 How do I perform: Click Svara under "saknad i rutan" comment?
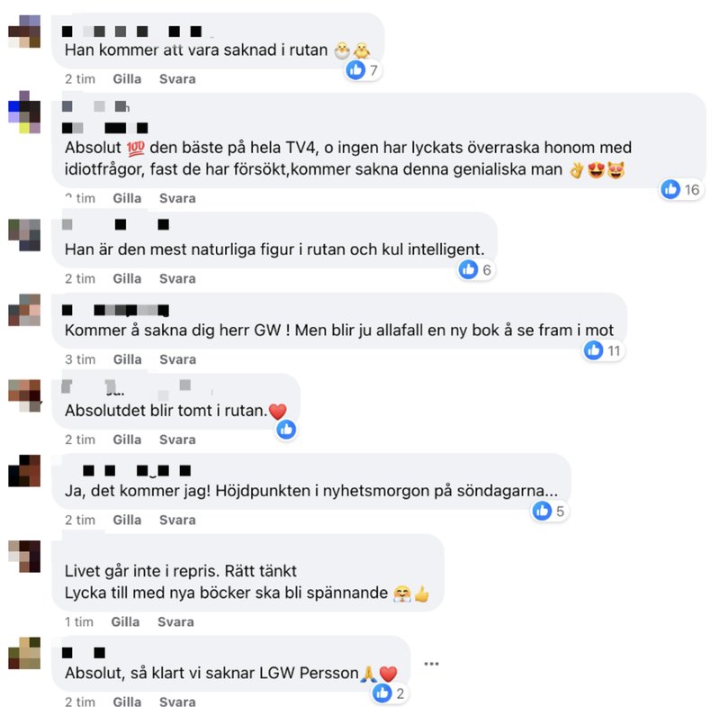tap(177, 79)
